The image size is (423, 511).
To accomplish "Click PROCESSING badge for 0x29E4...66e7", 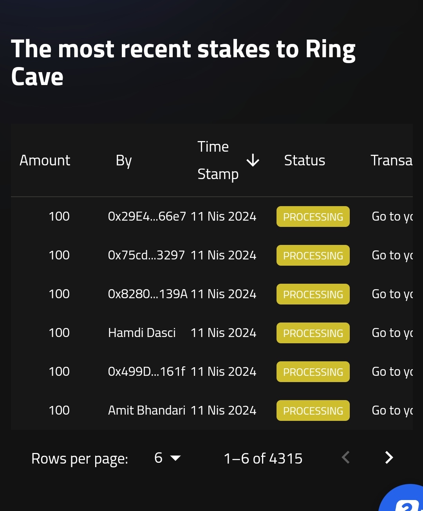I will [x=313, y=216].
